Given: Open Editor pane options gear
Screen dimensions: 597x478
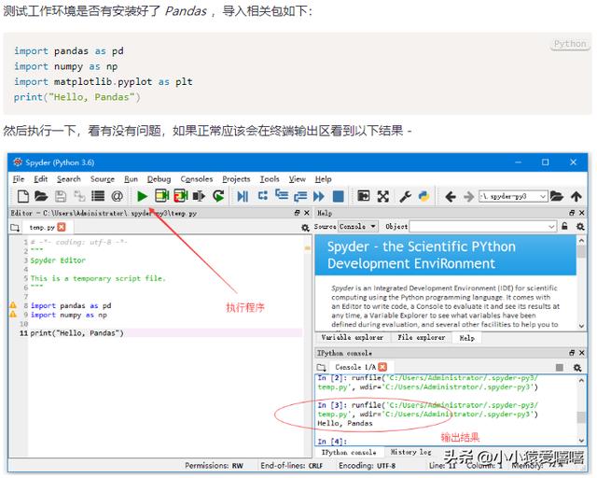Looking at the screenshot, I should click(305, 228).
